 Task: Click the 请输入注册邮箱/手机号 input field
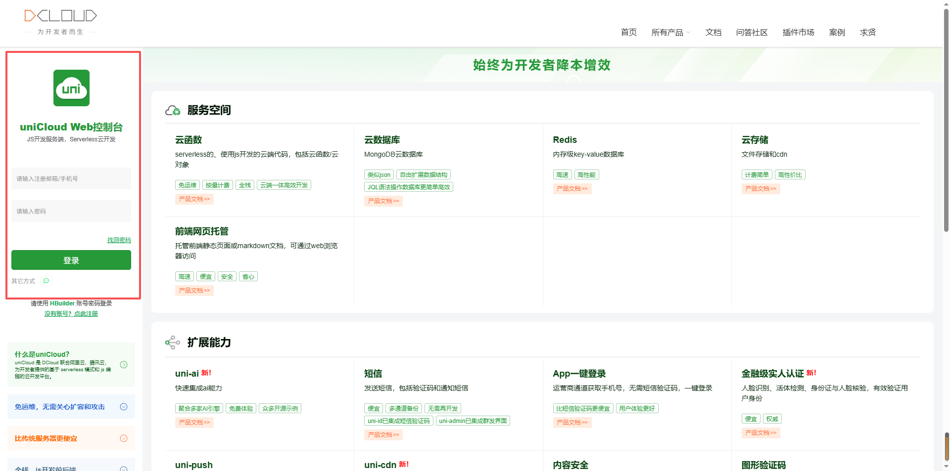[71, 178]
